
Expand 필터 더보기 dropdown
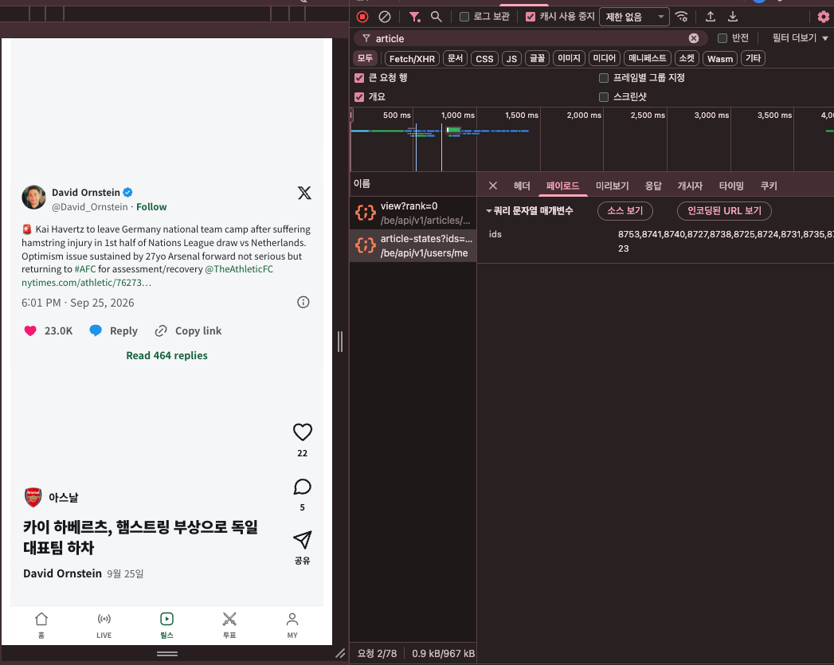(x=800, y=38)
